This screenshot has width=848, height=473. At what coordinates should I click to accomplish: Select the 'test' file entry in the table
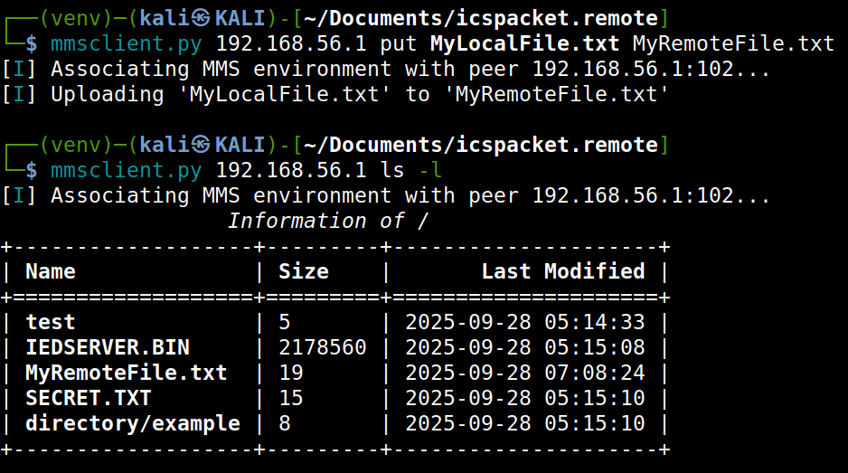(51, 322)
